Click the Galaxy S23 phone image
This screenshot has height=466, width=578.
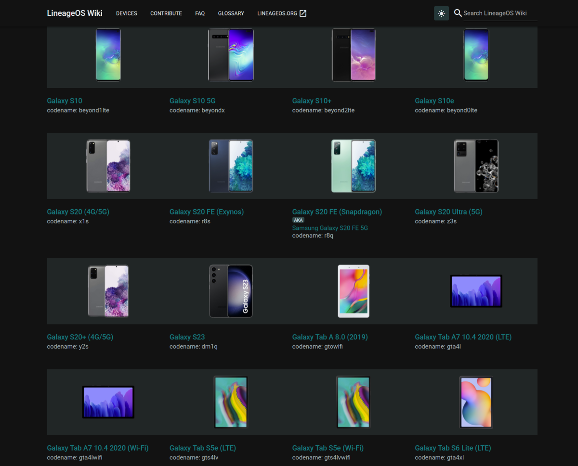[x=231, y=291]
